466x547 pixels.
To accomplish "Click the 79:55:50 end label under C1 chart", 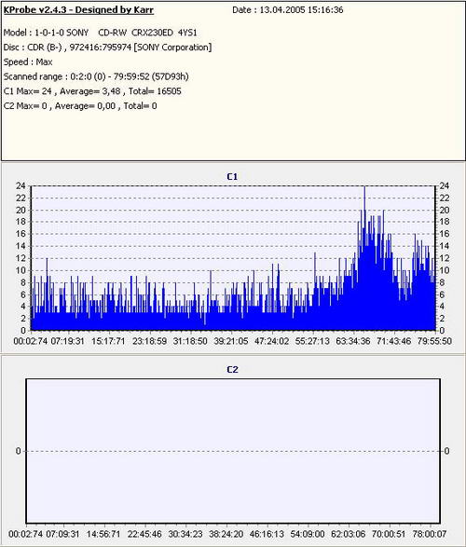I will tap(434, 341).
